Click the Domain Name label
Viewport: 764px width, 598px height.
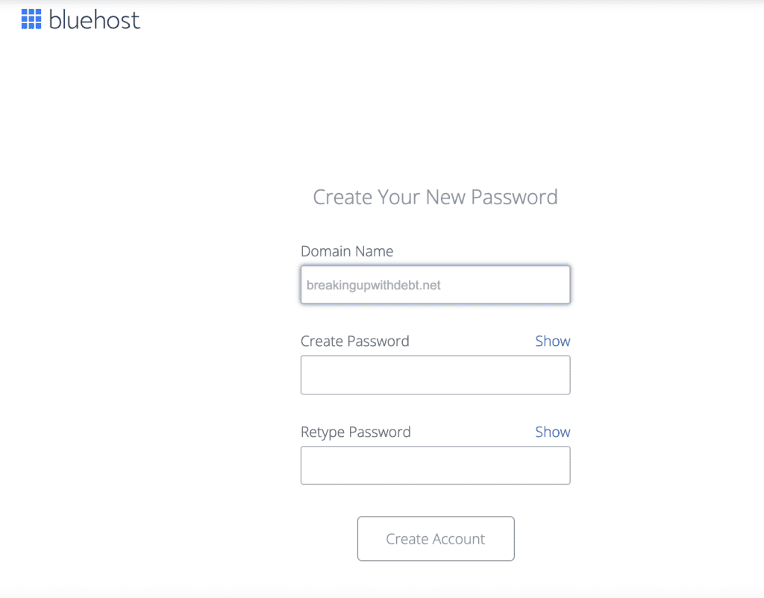(347, 251)
